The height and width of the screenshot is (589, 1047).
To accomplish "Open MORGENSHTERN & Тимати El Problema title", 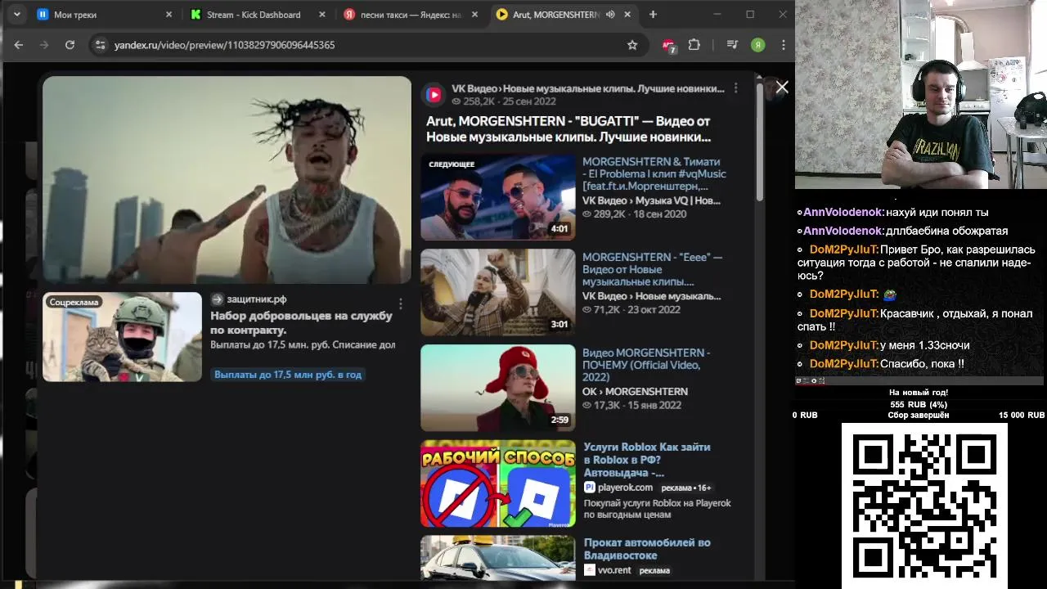I will [654, 174].
